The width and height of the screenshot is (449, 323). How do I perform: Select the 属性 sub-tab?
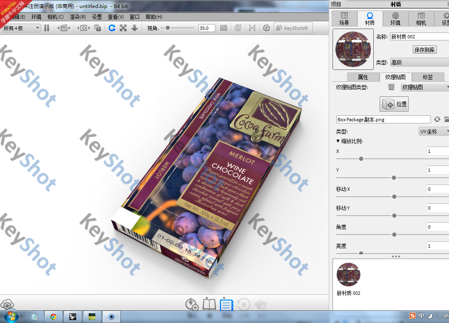363,77
